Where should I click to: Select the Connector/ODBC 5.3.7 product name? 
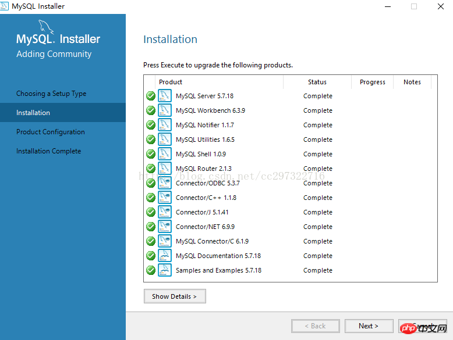(x=208, y=183)
